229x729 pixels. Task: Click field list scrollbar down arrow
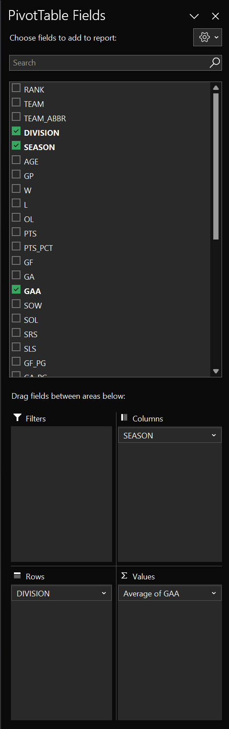[216, 371]
